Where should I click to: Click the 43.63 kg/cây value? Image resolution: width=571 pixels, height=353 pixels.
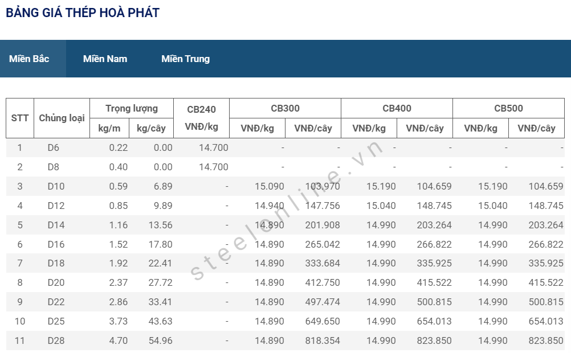160,321
